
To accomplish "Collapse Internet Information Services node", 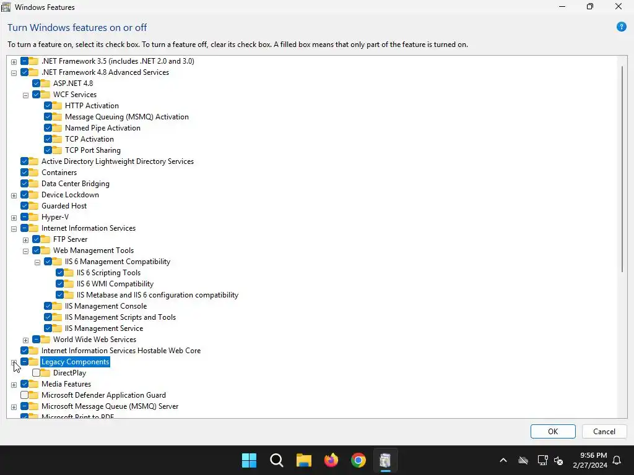I will click(14, 229).
